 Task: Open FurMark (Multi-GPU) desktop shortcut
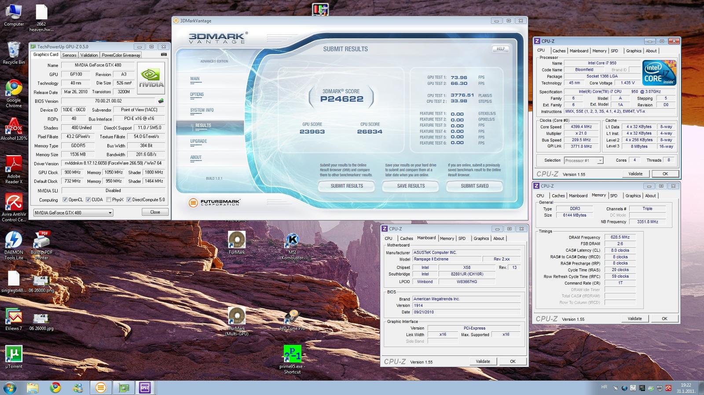237,322
